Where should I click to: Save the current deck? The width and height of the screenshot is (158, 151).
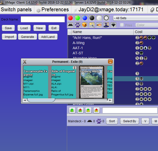pyautogui.click(x=8, y=28)
